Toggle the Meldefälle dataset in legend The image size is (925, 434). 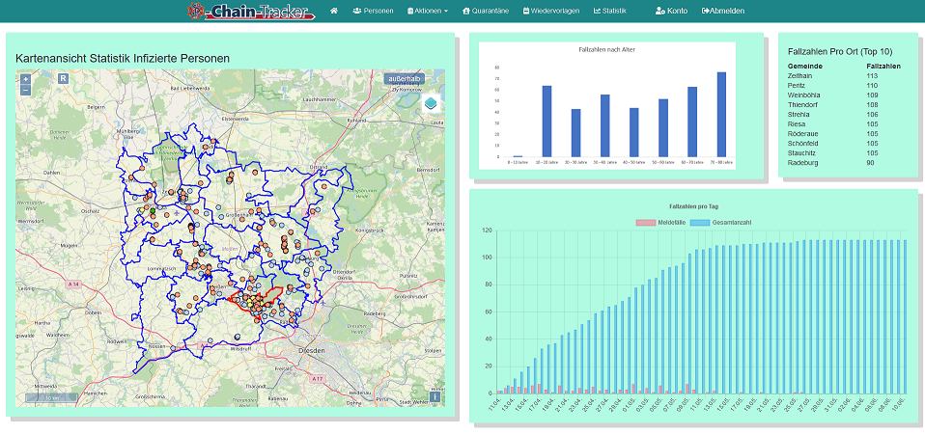click(x=659, y=223)
